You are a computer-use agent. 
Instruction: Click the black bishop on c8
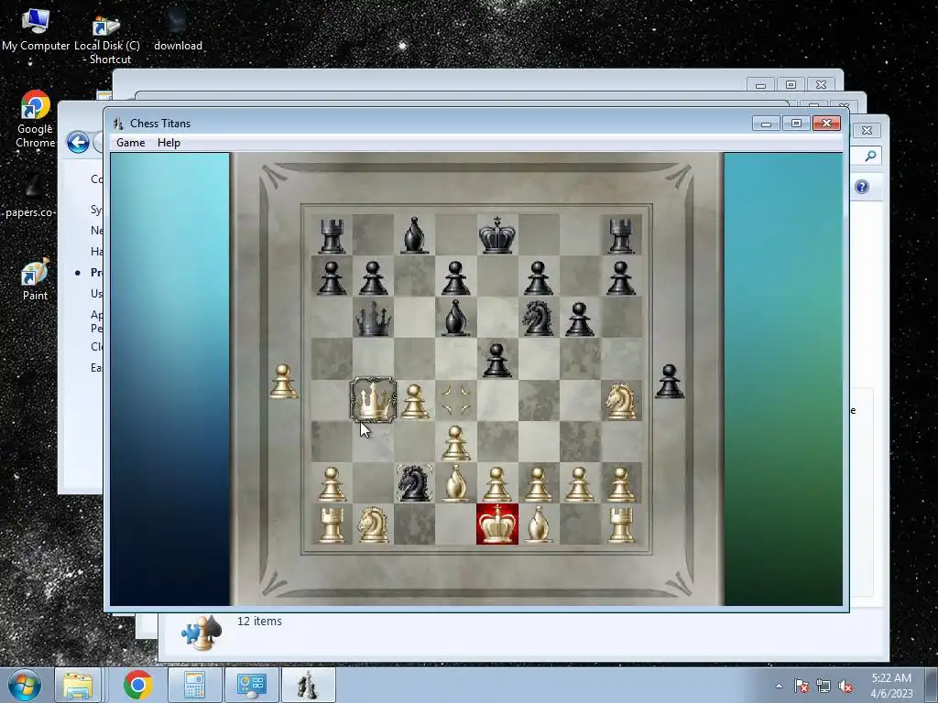point(415,235)
